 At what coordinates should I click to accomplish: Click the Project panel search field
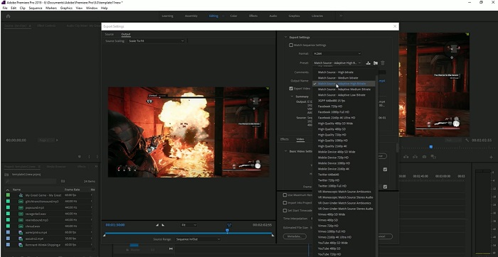(x=31, y=181)
